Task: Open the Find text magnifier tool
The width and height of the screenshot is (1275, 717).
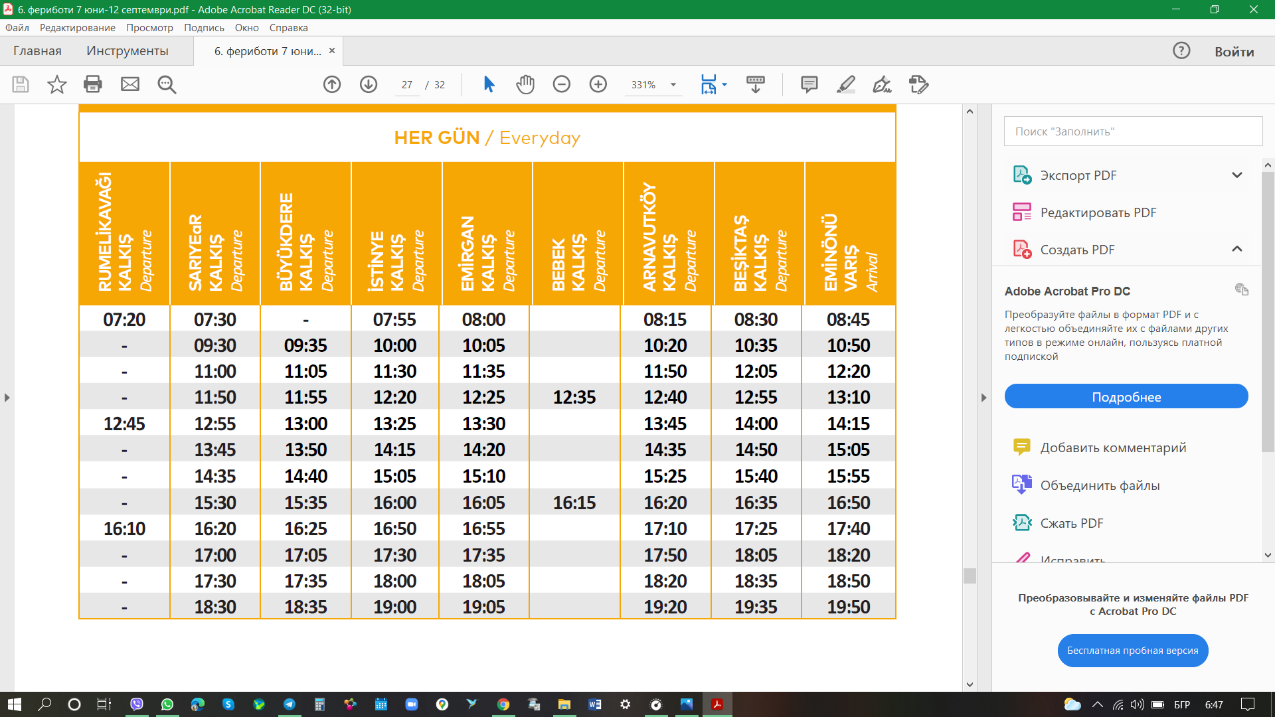Action: pyautogui.click(x=167, y=84)
